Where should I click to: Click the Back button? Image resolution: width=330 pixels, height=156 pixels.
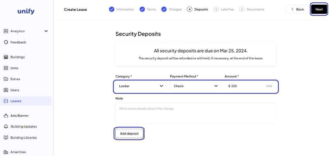coord(297,9)
